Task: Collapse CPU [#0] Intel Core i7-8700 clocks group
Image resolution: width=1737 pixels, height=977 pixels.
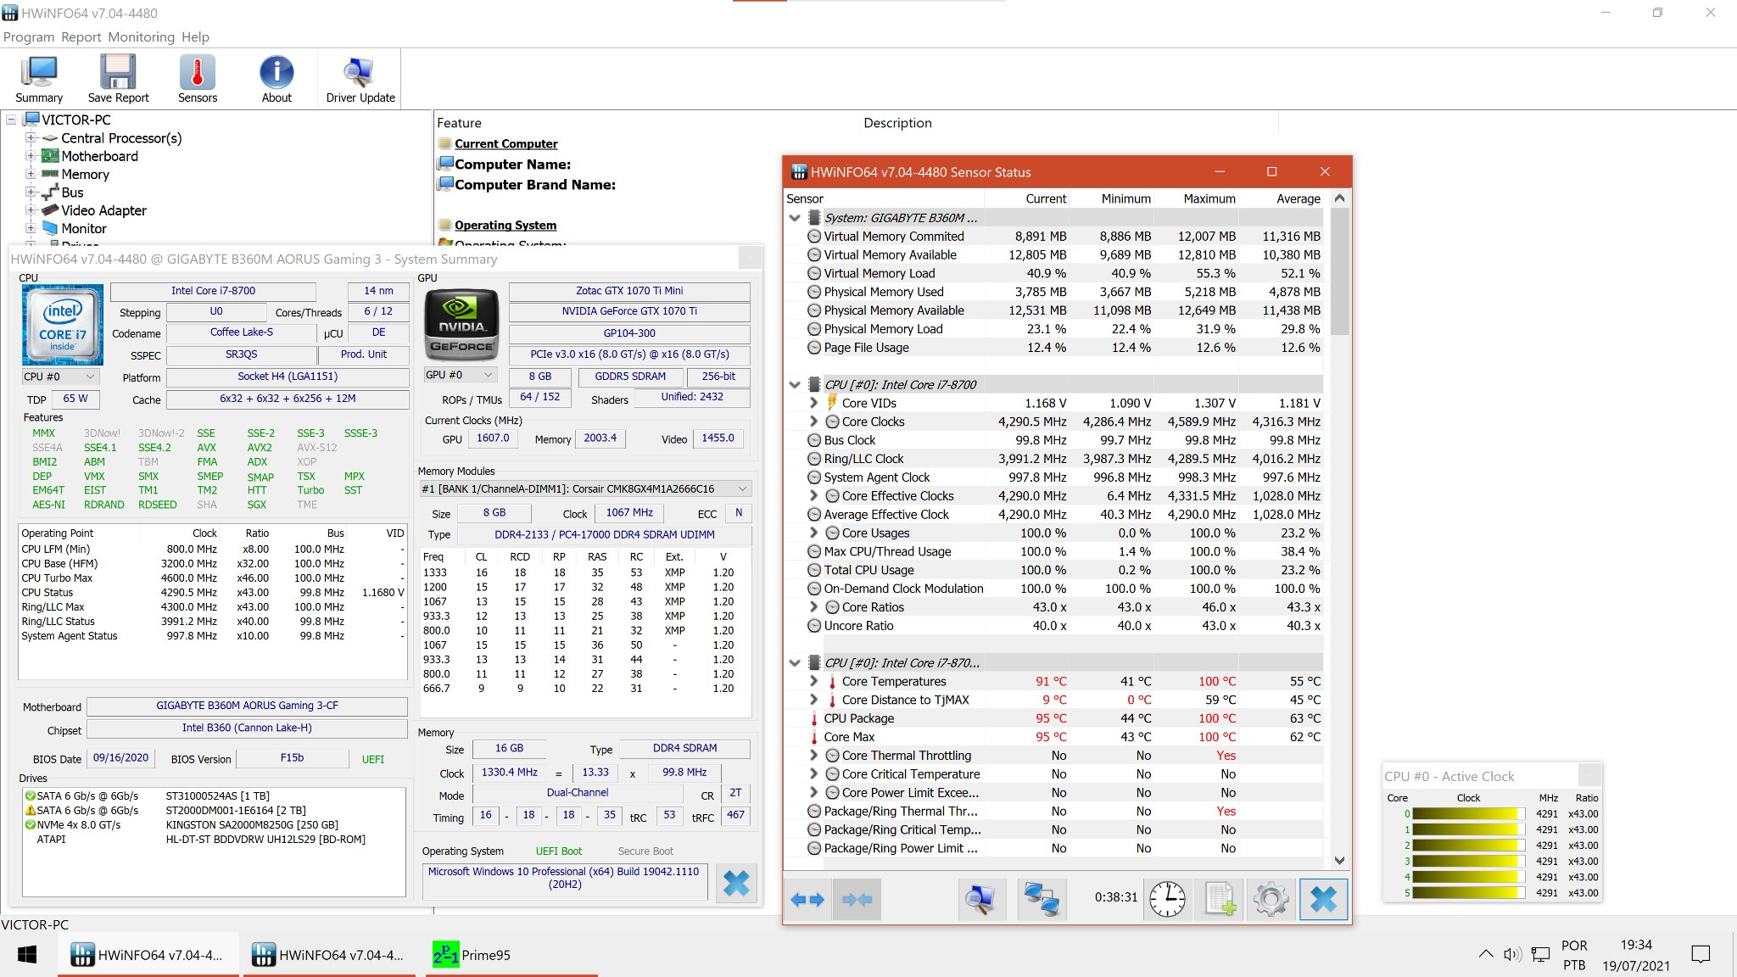Action: (x=795, y=384)
